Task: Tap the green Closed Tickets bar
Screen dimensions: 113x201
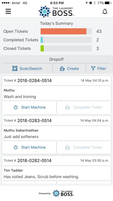Action: 42,49
